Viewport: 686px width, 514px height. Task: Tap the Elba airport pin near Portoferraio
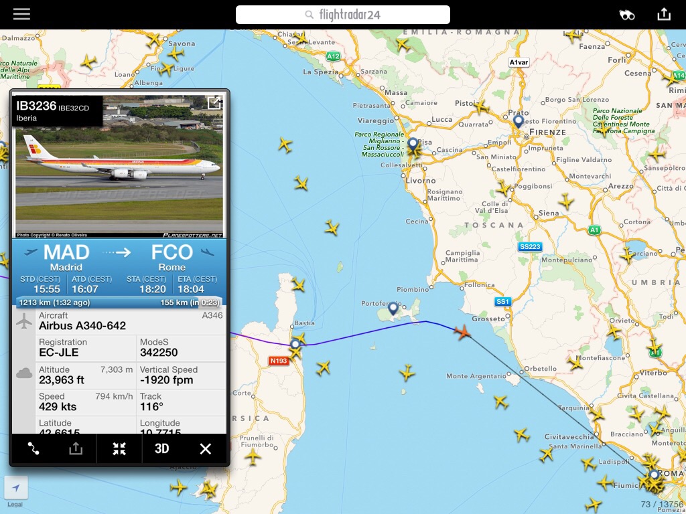coord(393,308)
